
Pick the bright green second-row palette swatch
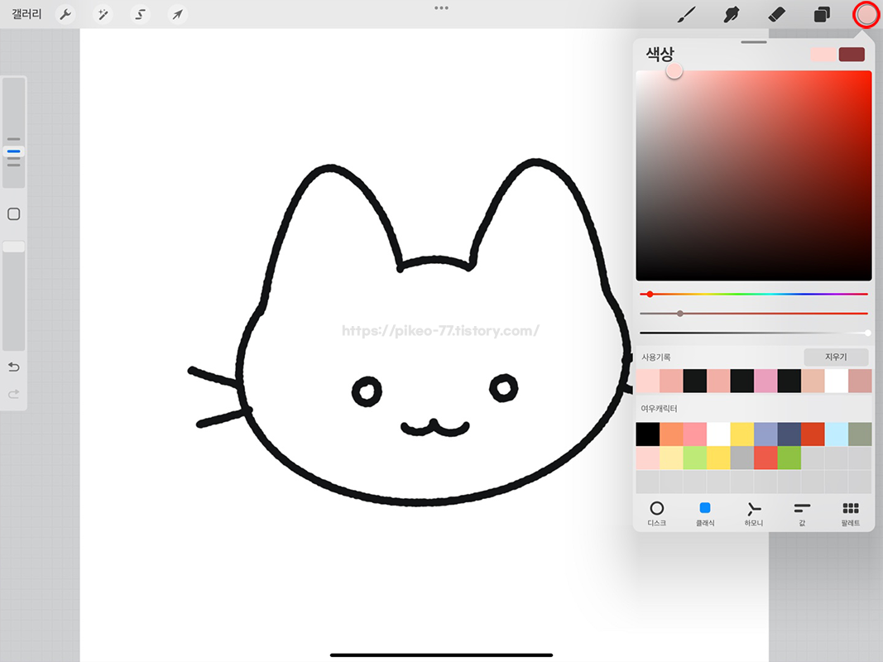pos(789,458)
